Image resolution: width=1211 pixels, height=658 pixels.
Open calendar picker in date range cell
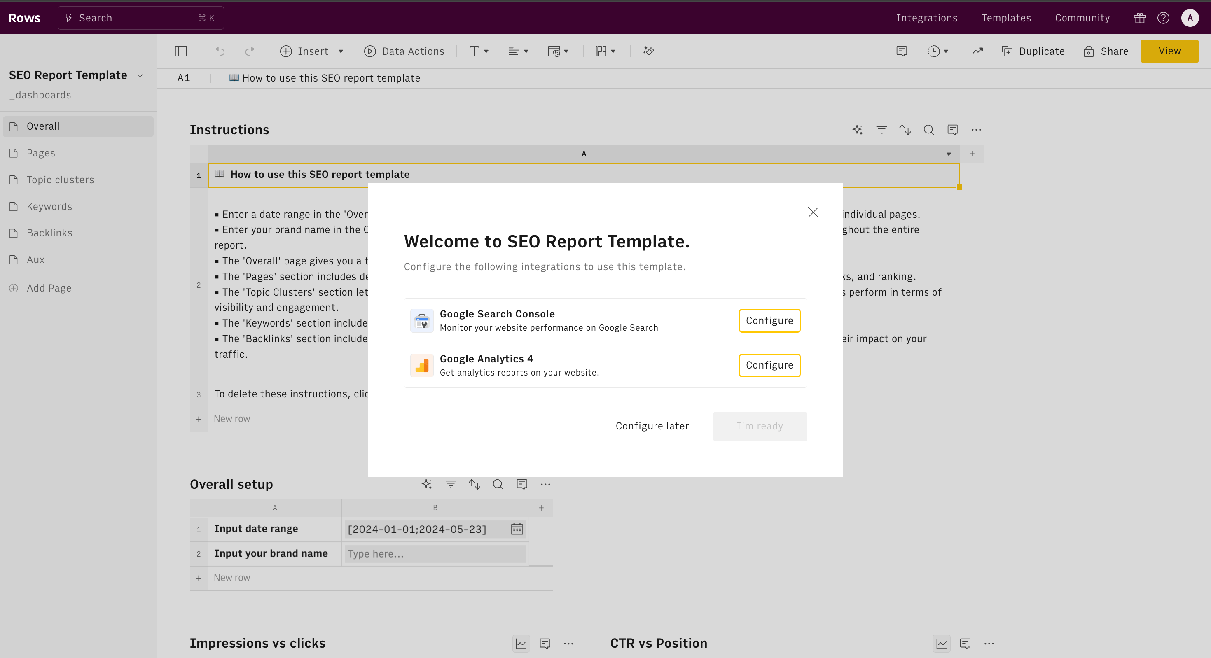[x=517, y=529]
